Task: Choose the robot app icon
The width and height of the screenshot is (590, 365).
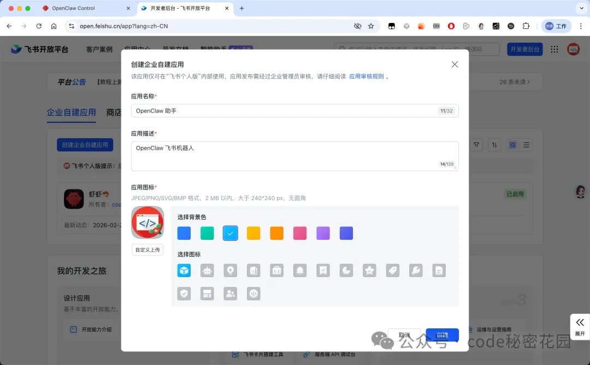Action: (207, 270)
